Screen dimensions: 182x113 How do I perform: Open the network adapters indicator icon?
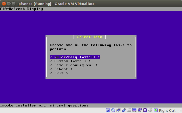tap(118, 110)
